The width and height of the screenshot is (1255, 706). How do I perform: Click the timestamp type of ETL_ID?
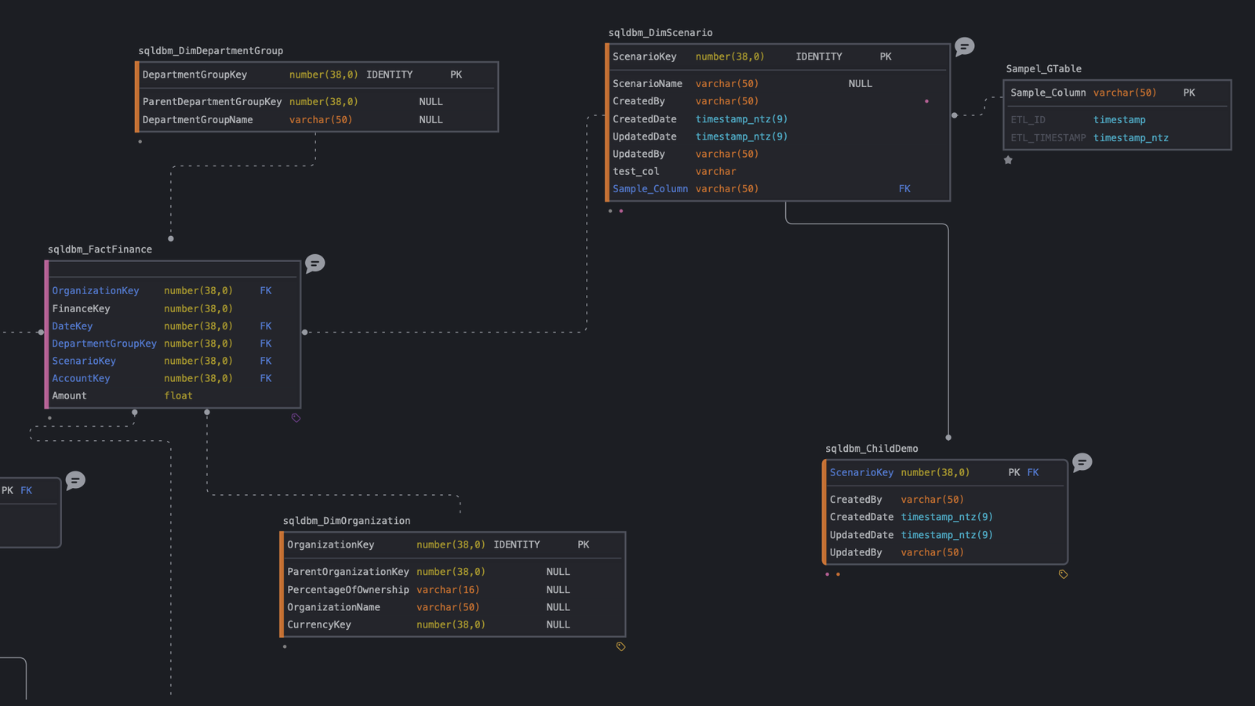point(1119,120)
